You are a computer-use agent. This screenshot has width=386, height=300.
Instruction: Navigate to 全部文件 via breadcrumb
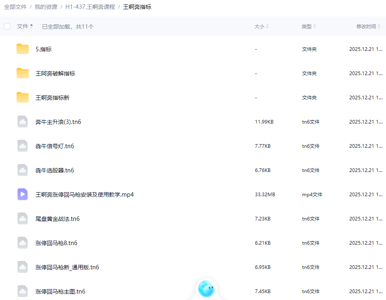[15, 7]
